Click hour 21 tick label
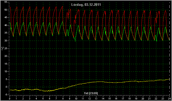 (149, 98)
